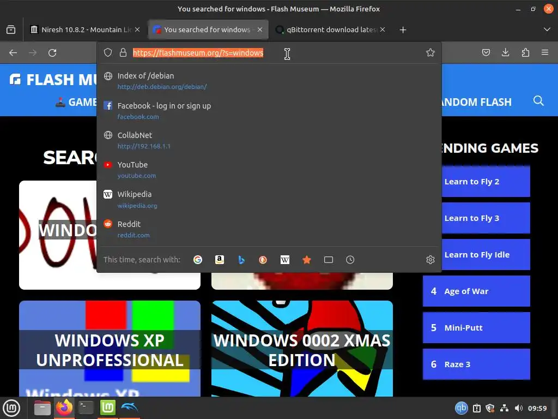Select the Index of /debian suggestion
This screenshot has height=419, width=558.
[x=269, y=81]
